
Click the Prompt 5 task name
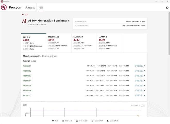(27, 86)
